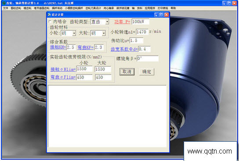Open the 蜗杆传动 menu

pyautogui.click(x=57, y=8)
